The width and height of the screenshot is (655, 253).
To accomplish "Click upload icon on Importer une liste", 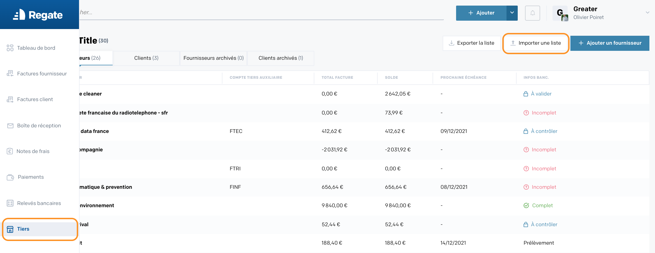I will pos(513,43).
